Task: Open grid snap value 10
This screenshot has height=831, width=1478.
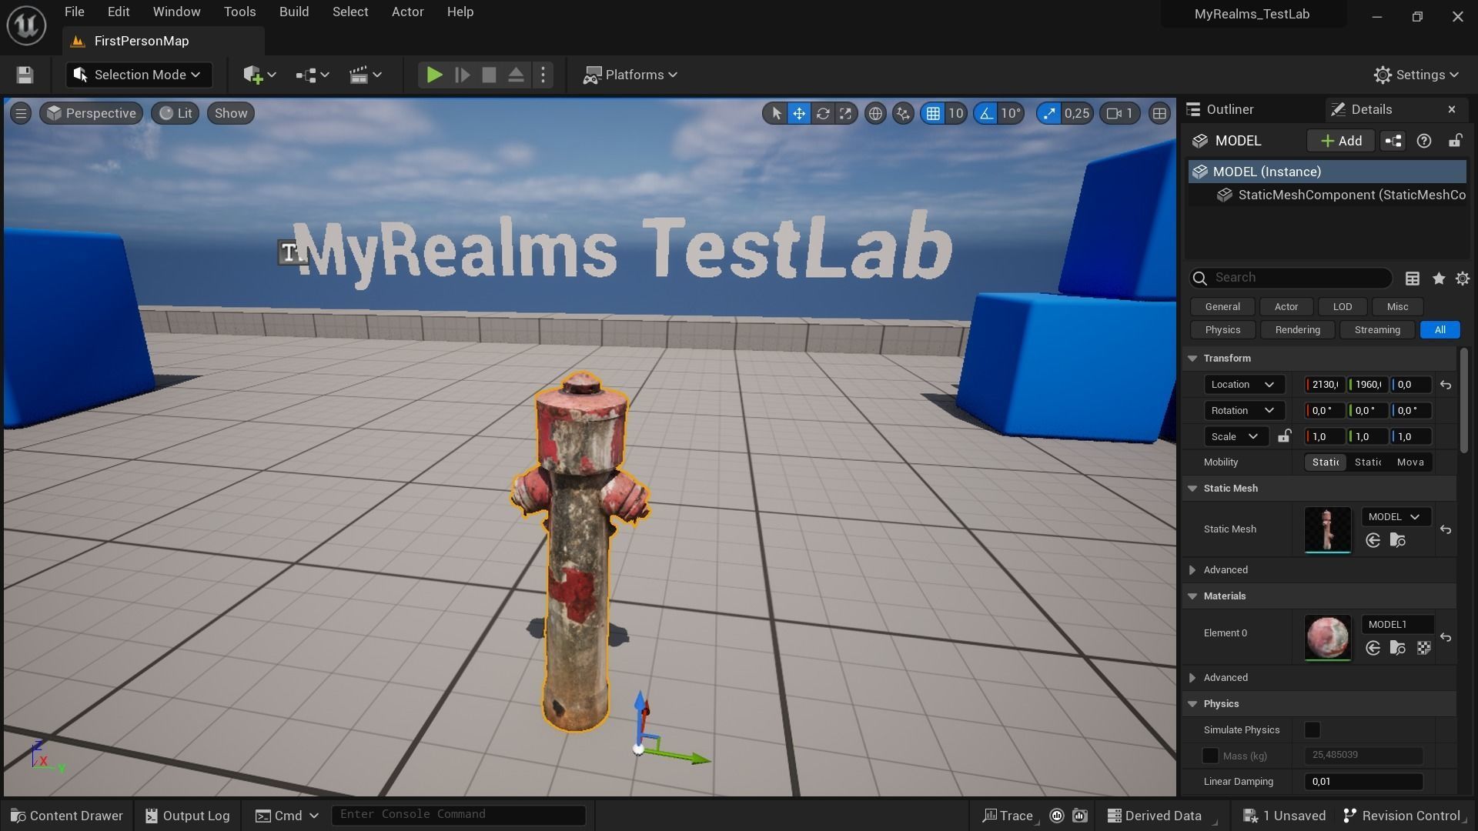Action: click(x=955, y=113)
